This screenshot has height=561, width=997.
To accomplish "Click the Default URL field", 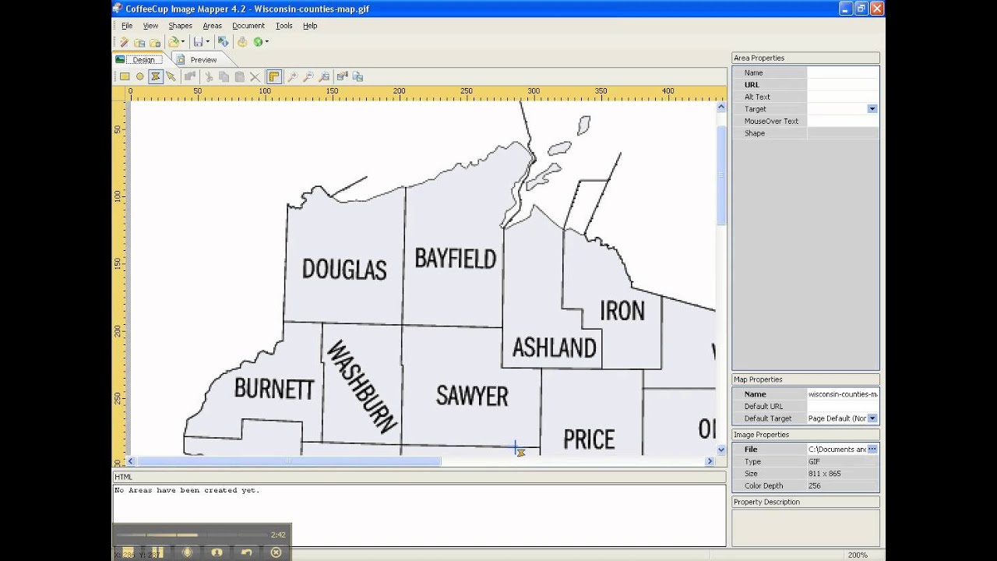I will 843,406.
